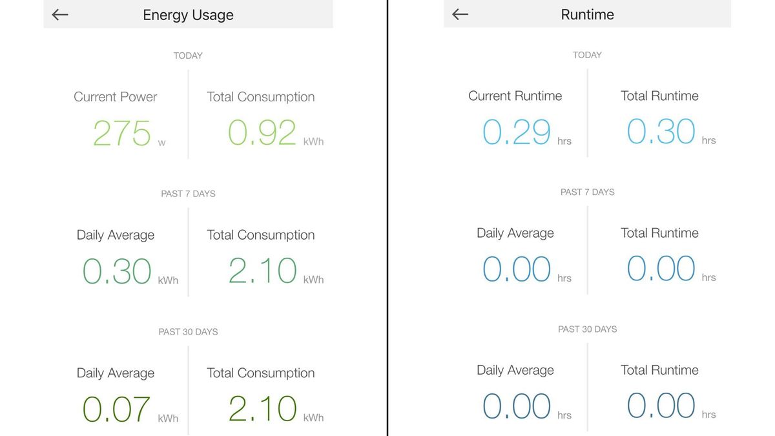Screen dimensions: 775x436
Task: Tap the PAST 30 DAYS label under Runtime
Action: (x=587, y=329)
